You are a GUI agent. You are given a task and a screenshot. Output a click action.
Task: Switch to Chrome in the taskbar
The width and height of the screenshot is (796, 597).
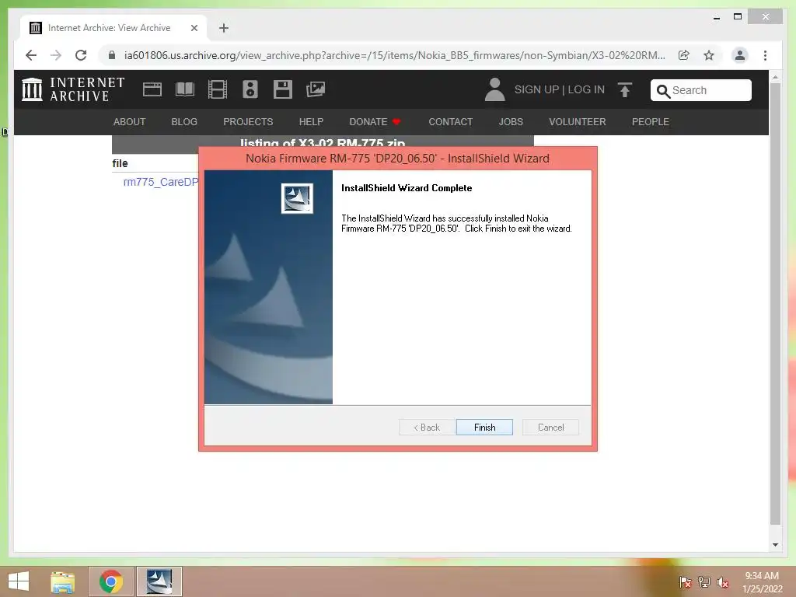pyautogui.click(x=111, y=581)
